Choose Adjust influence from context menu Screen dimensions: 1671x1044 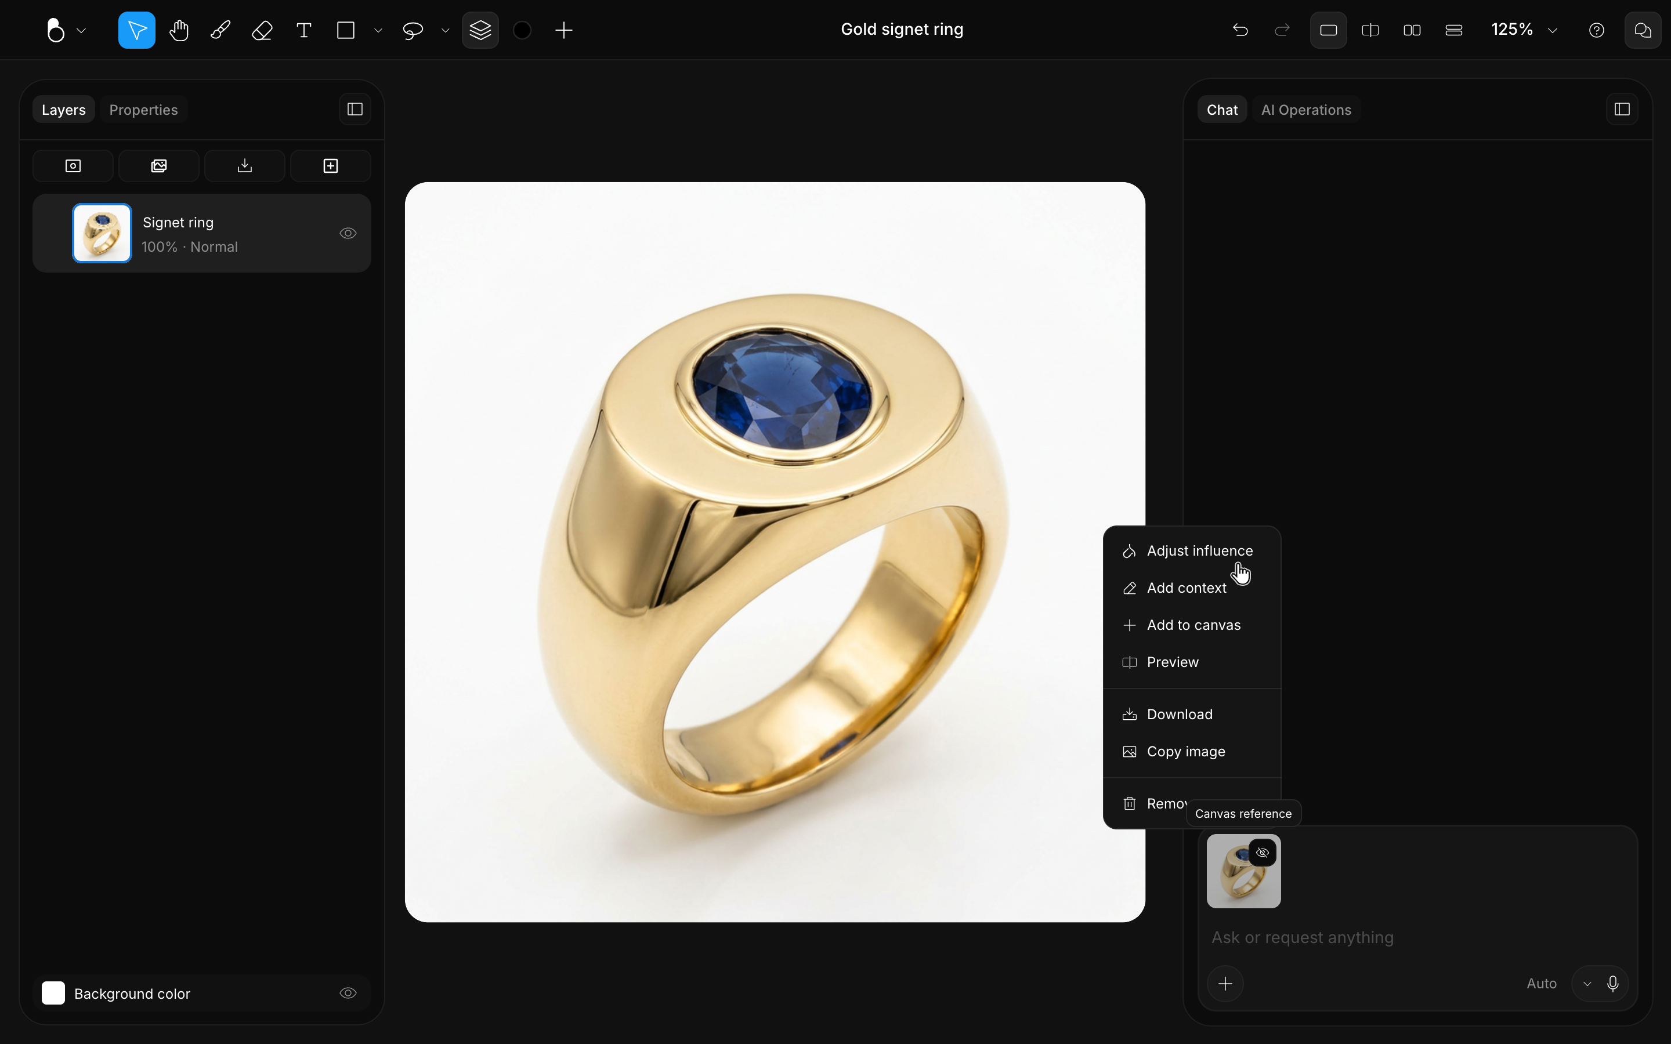tap(1192, 551)
